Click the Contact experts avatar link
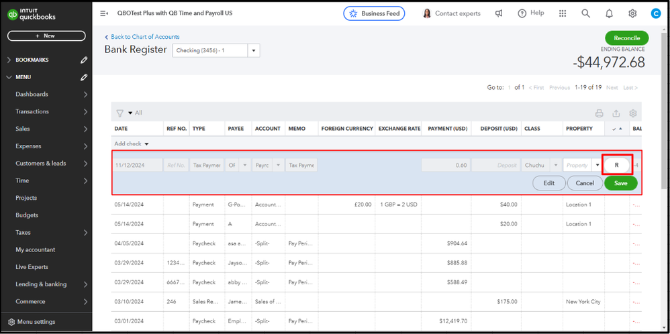The height and width of the screenshot is (334, 670). (451, 13)
